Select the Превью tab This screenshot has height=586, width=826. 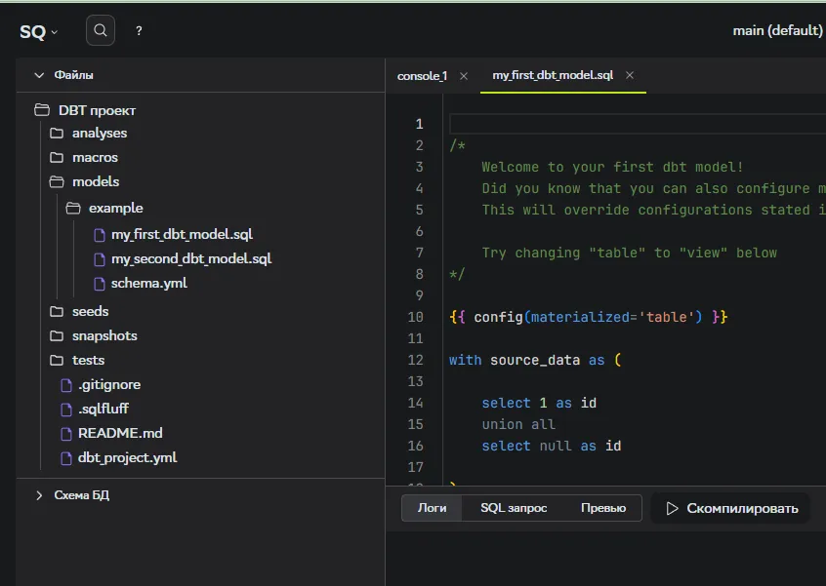[x=603, y=508]
